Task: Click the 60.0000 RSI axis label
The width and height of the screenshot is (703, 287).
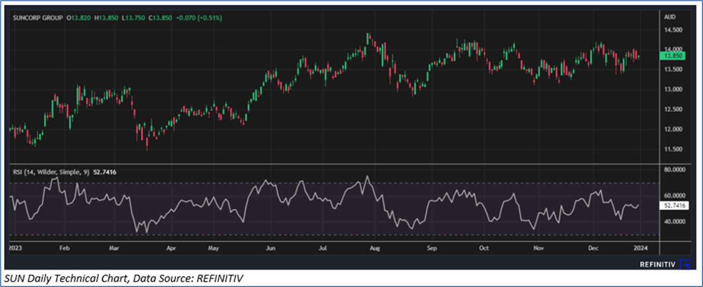Action: (674, 195)
